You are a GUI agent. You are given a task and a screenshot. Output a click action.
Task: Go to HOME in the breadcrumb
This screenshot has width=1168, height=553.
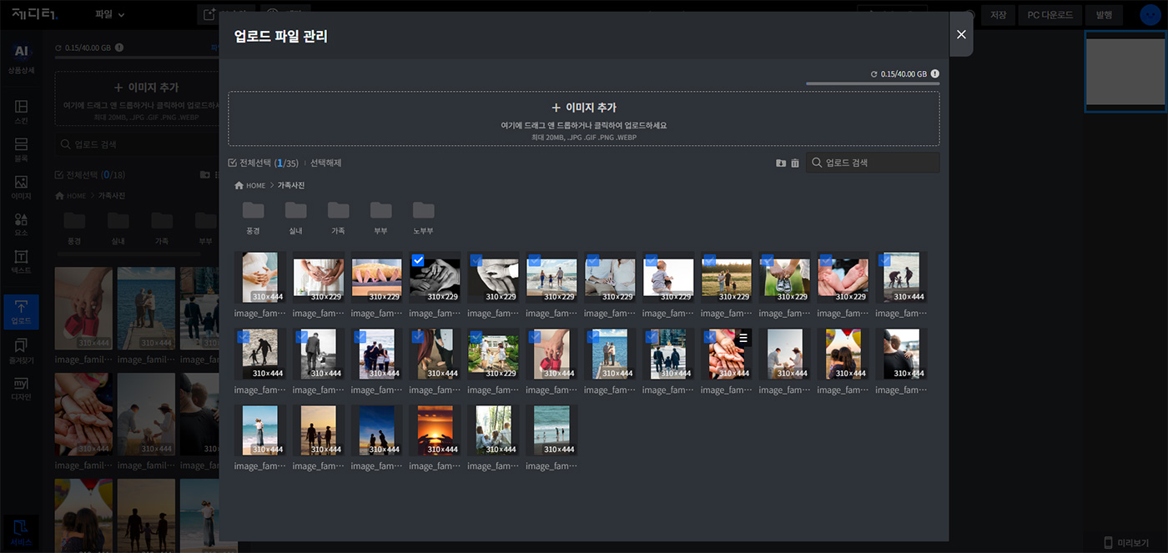pos(250,185)
